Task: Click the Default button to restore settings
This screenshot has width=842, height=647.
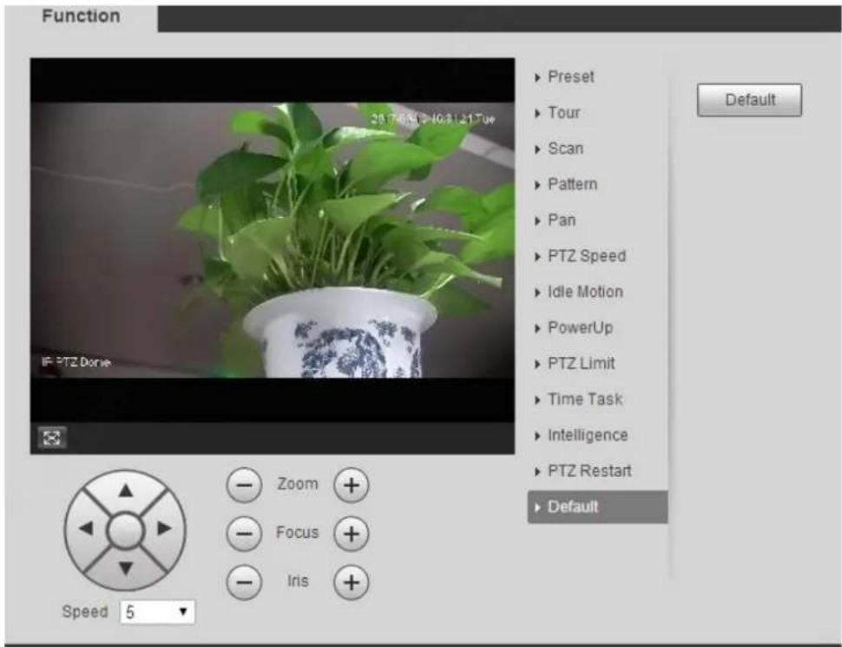Action: click(x=749, y=100)
